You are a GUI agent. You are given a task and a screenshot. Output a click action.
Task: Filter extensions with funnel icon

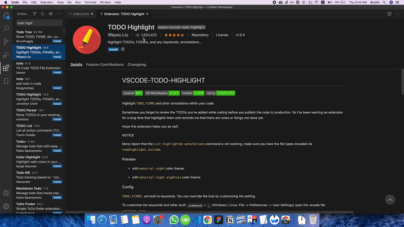[x=35, y=14]
